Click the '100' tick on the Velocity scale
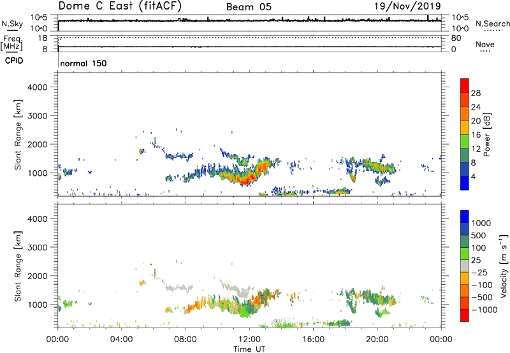The image size is (510, 353). pyautogui.click(x=479, y=248)
